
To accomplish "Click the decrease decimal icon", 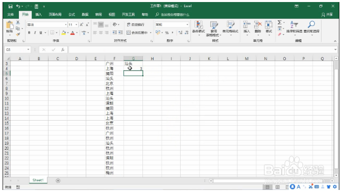I will click(x=186, y=33).
